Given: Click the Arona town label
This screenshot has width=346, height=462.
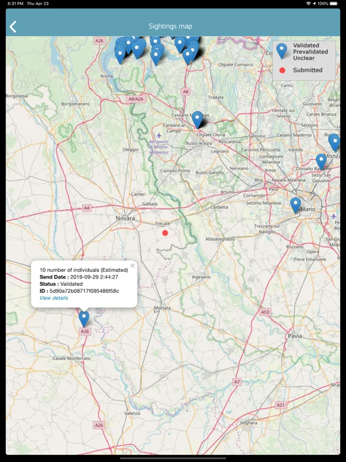Looking at the screenshot, I should point(106,76).
